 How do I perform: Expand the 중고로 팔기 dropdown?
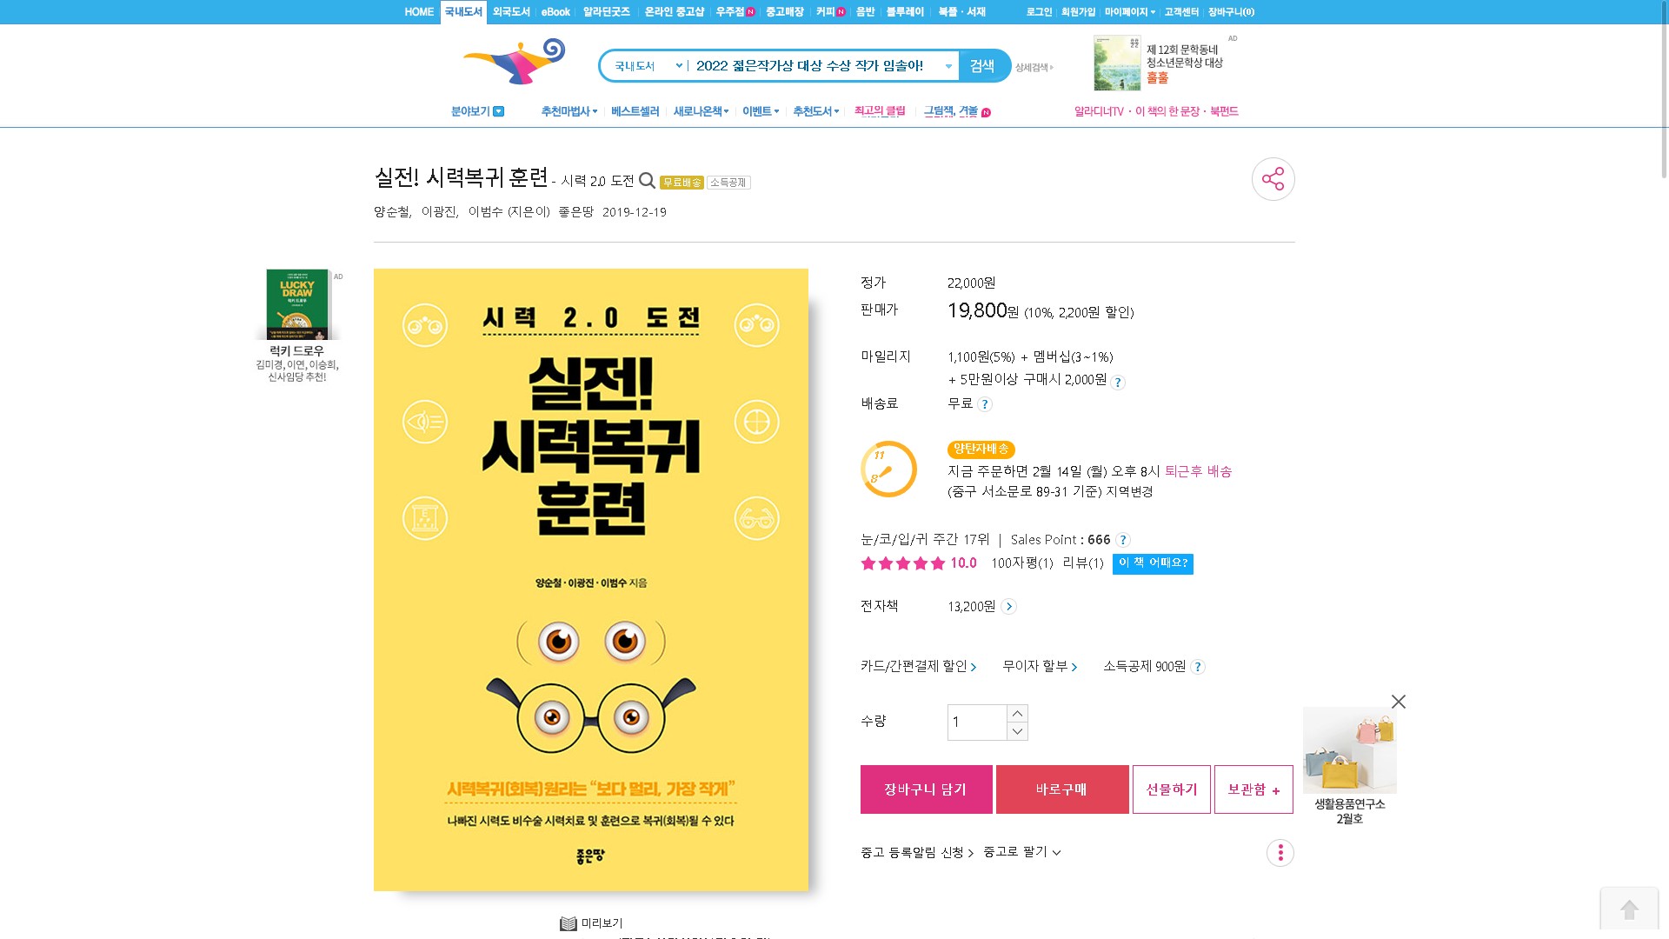pyautogui.click(x=1022, y=852)
